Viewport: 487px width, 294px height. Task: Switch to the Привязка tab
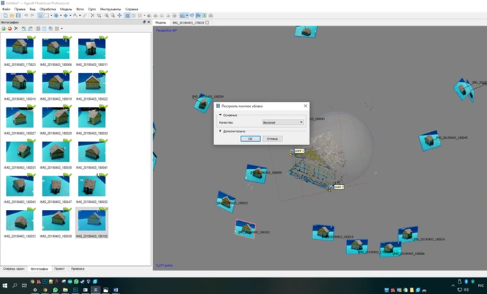click(x=77, y=268)
